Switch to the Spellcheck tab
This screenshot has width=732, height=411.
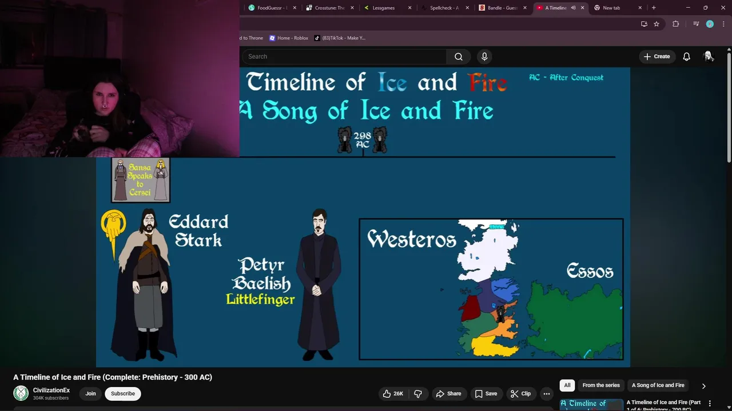point(444,8)
